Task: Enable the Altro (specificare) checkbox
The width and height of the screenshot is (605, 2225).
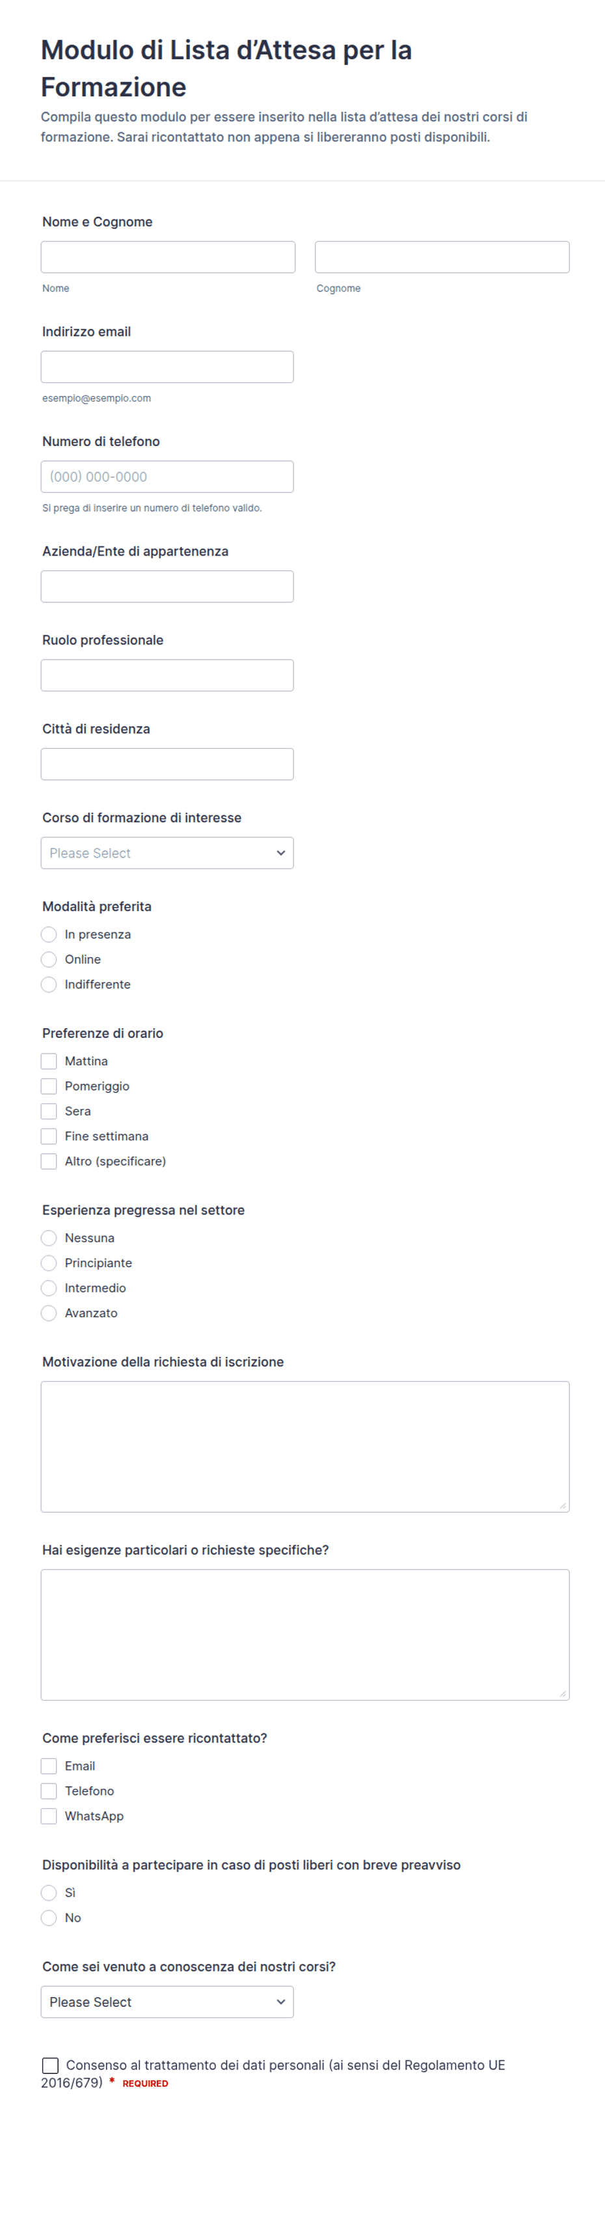Action: (x=49, y=1162)
